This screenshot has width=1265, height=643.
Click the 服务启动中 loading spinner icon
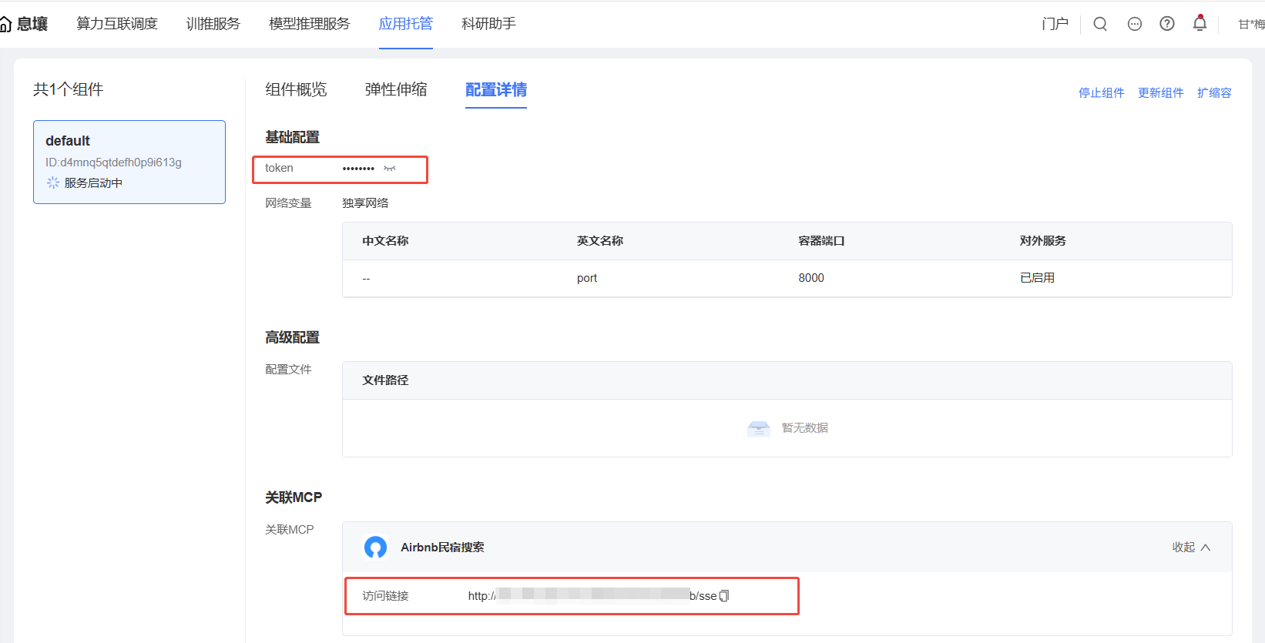(x=53, y=183)
